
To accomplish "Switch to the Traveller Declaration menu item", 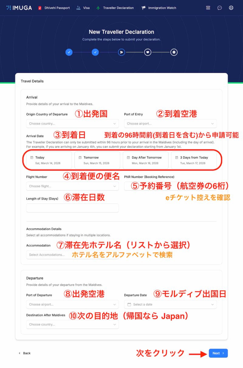I will pyautogui.click(x=118, y=8).
